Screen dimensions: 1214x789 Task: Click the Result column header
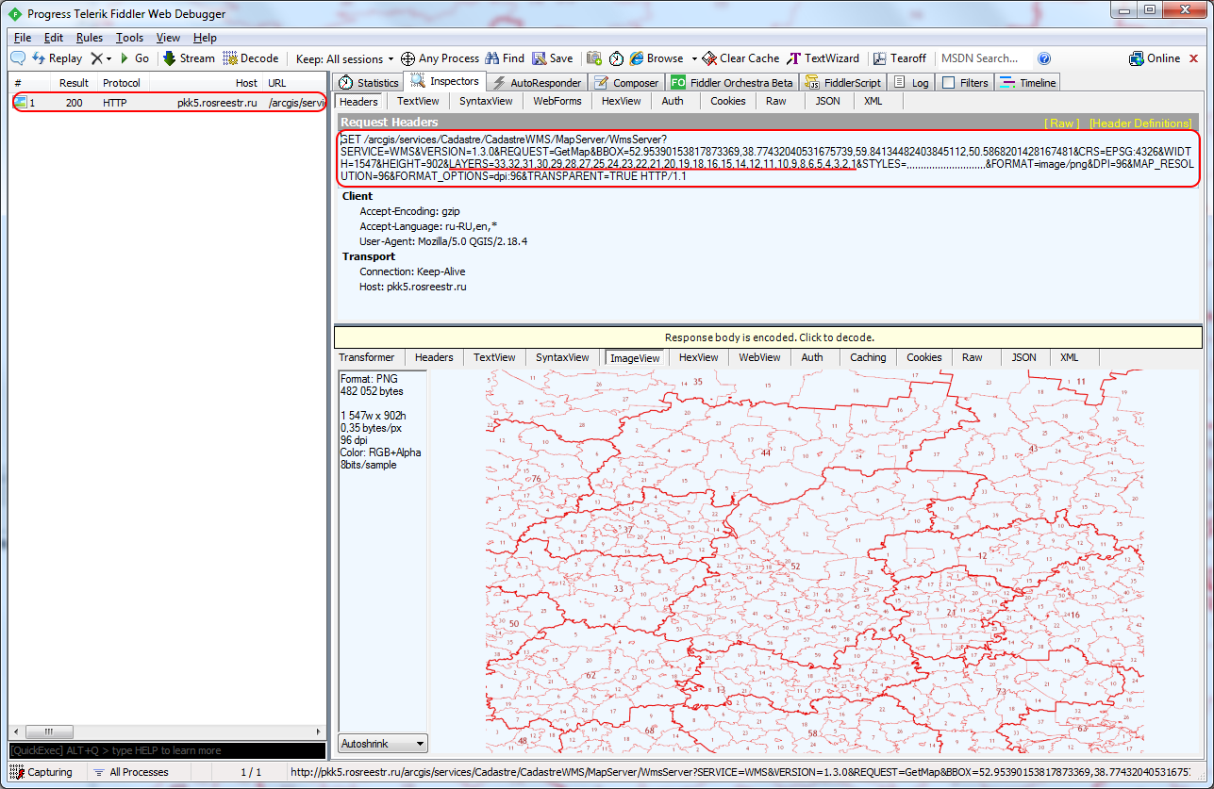[x=74, y=83]
